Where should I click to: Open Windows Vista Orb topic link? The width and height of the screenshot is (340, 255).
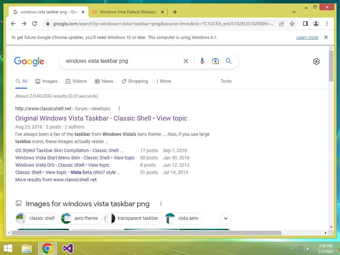[62, 165]
